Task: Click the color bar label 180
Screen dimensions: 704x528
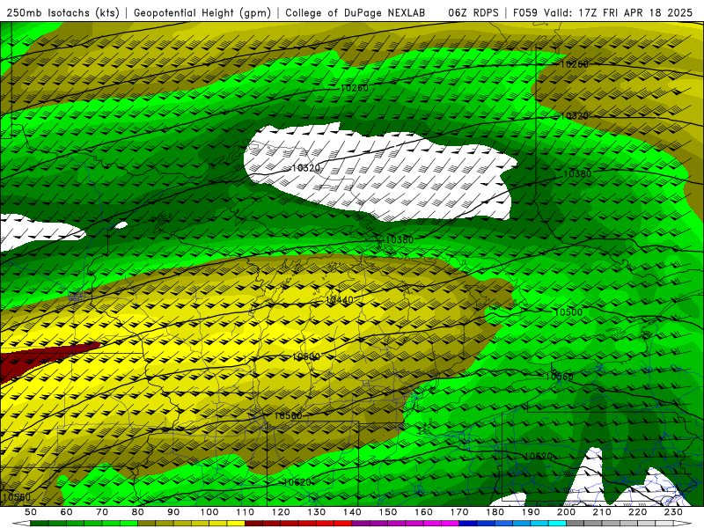Action: point(495,512)
